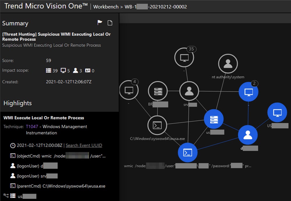Viewport: 291px width, 201px height.
Task: Click the flag icon in the Summary panel
Action: 100,22
